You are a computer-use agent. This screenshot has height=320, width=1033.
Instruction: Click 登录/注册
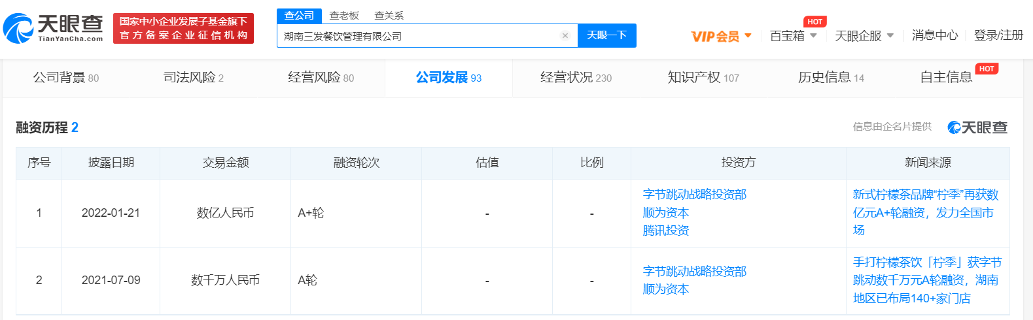point(998,35)
